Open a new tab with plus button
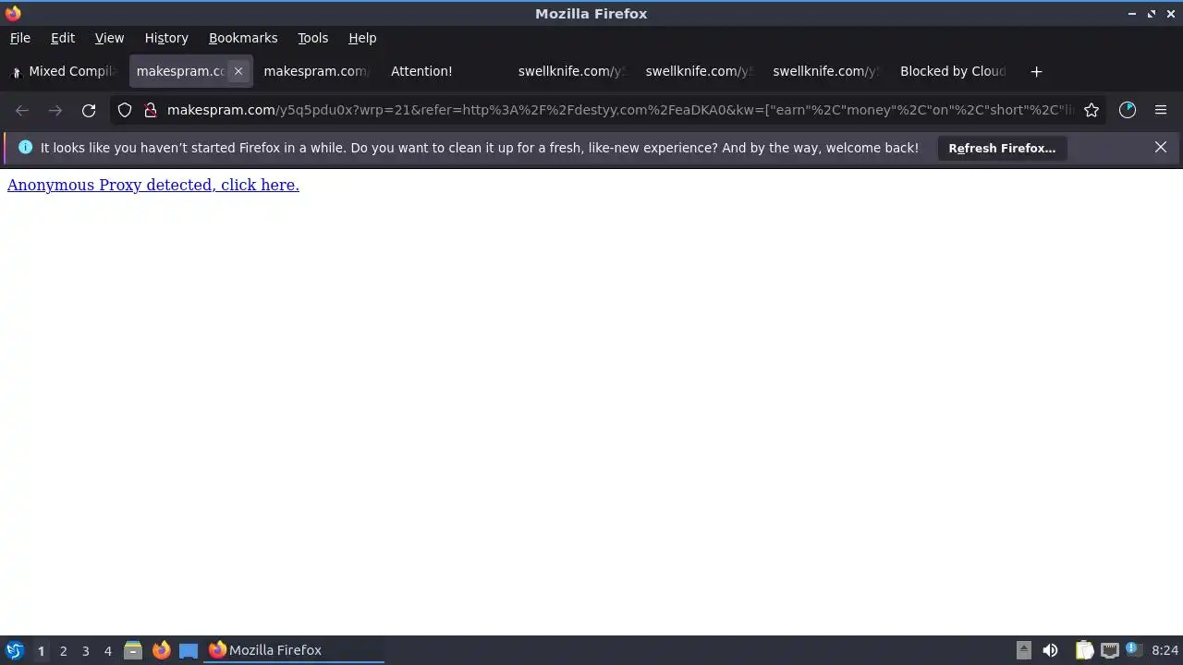The width and height of the screenshot is (1183, 665). click(1036, 71)
